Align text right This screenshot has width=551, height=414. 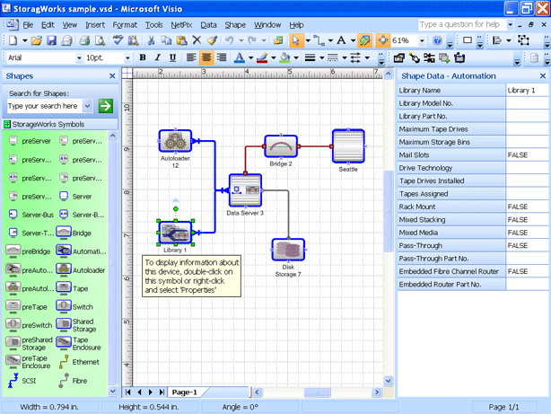[x=222, y=57]
